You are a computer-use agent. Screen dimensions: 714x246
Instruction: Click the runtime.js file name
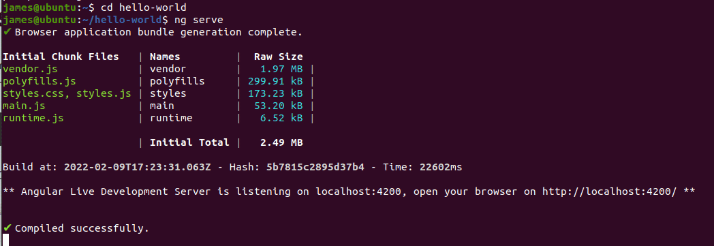33,118
